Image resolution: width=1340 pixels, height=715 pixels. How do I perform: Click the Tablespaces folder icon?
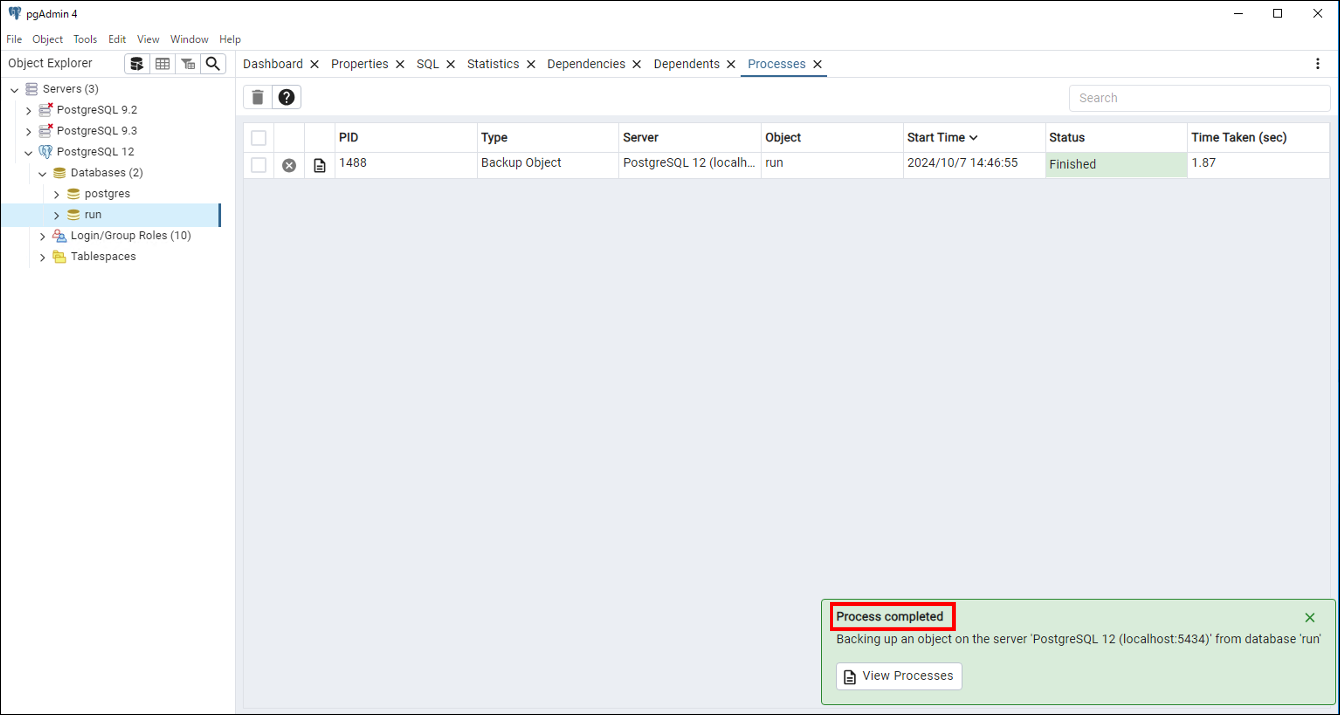click(x=60, y=257)
